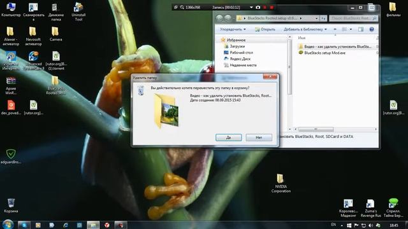
Task: Take a screenshot with recorder camera icon
Action: [x=258, y=7]
